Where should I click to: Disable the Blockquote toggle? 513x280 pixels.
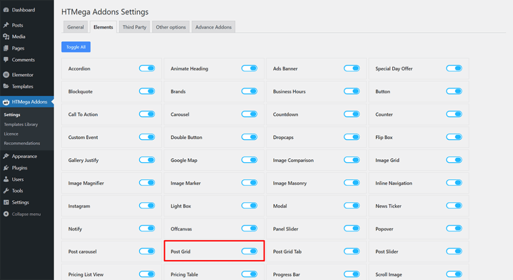[147, 91]
